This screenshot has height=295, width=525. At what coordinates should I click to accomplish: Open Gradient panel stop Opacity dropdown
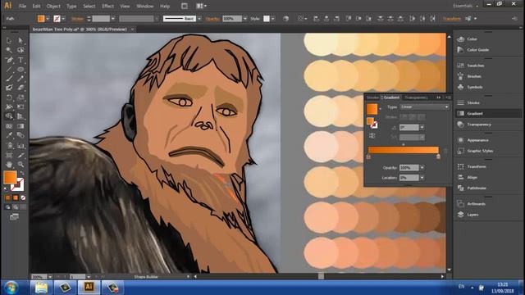pos(422,167)
